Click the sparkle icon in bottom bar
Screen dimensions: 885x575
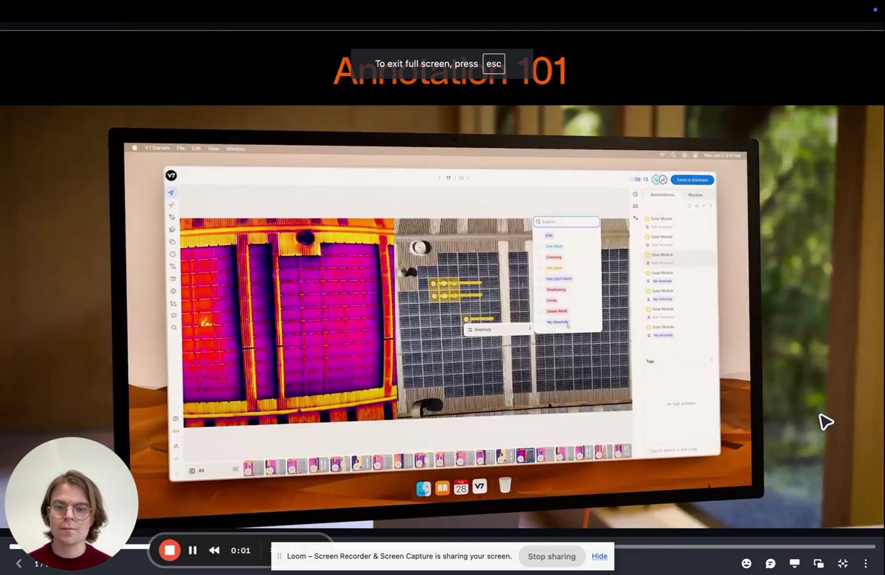(x=842, y=563)
